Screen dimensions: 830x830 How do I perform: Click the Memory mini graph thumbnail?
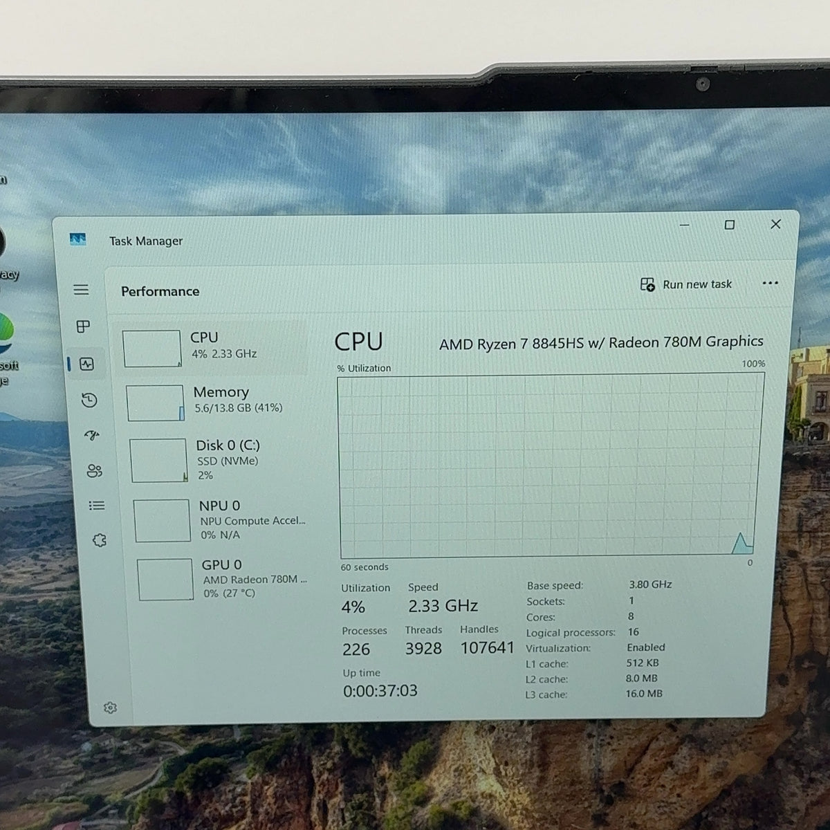coord(156,403)
